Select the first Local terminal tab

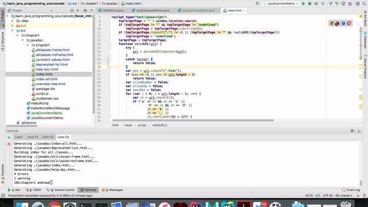coord(18,137)
